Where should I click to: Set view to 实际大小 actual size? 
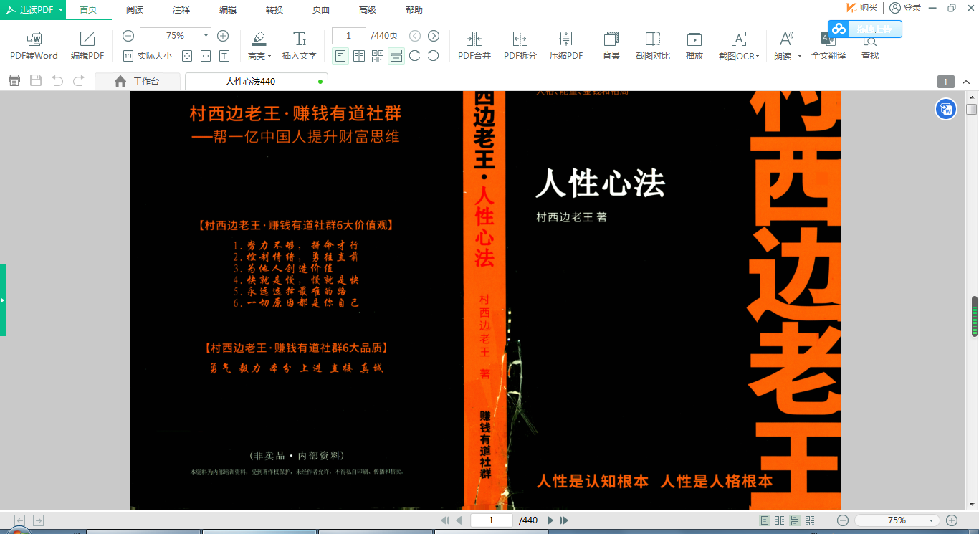click(x=148, y=55)
